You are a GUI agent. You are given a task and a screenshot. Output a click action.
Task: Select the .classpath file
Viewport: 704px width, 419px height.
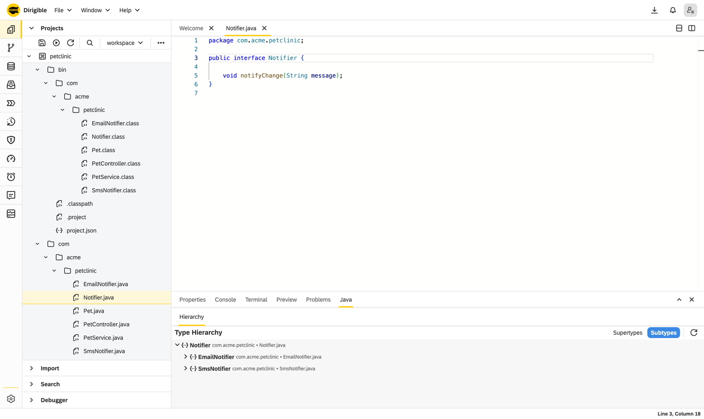(x=97, y=204)
